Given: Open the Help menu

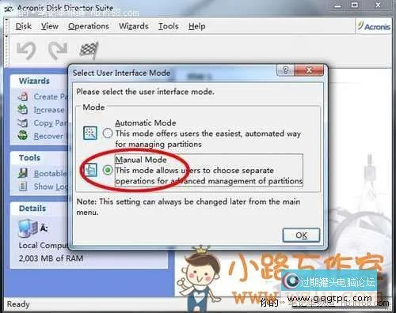Looking at the screenshot, I should 197,26.
